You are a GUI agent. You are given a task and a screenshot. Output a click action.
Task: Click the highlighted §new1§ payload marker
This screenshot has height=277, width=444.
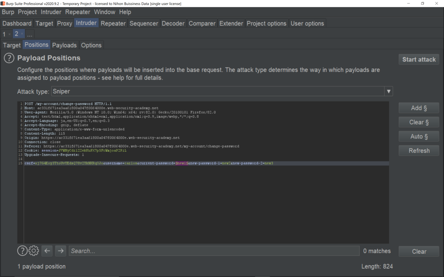click(182, 163)
